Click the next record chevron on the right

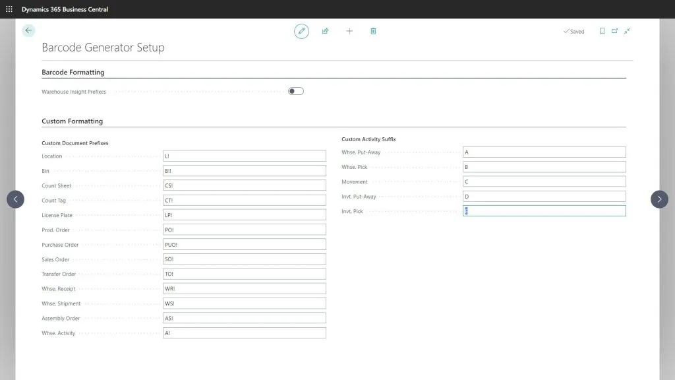pos(659,199)
